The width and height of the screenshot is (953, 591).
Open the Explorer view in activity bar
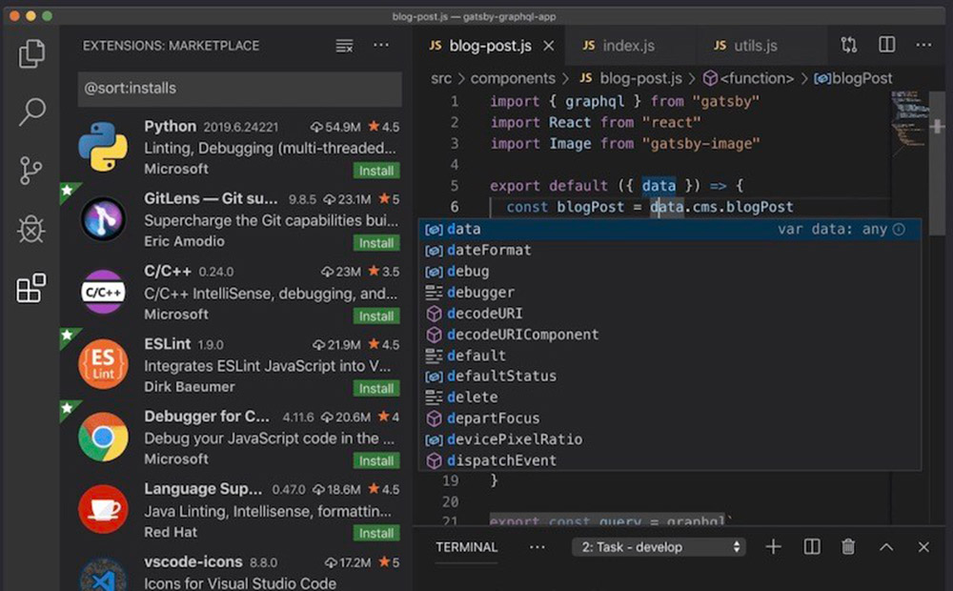[x=31, y=53]
